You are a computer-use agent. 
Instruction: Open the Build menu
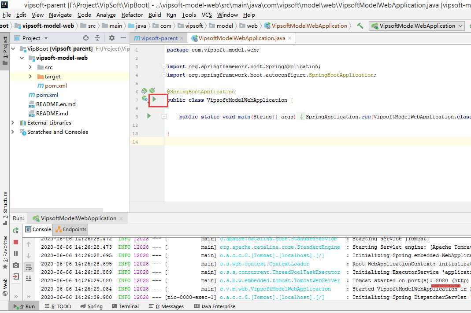pos(155,15)
